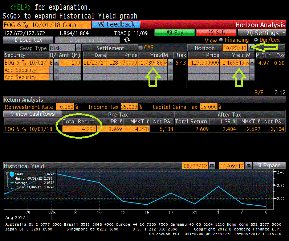Open the horizon date calendar picker

click(251, 48)
